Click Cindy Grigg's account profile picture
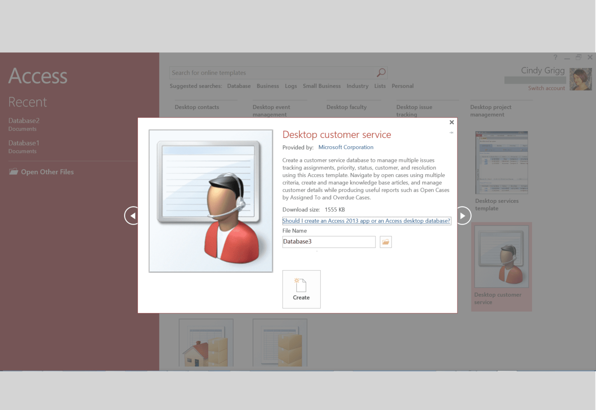 point(580,79)
